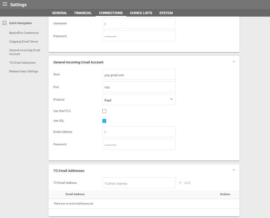This screenshot has width=270, height=218.
Task: Go to Release Days Settings
Action: click(x=24, y=71)
